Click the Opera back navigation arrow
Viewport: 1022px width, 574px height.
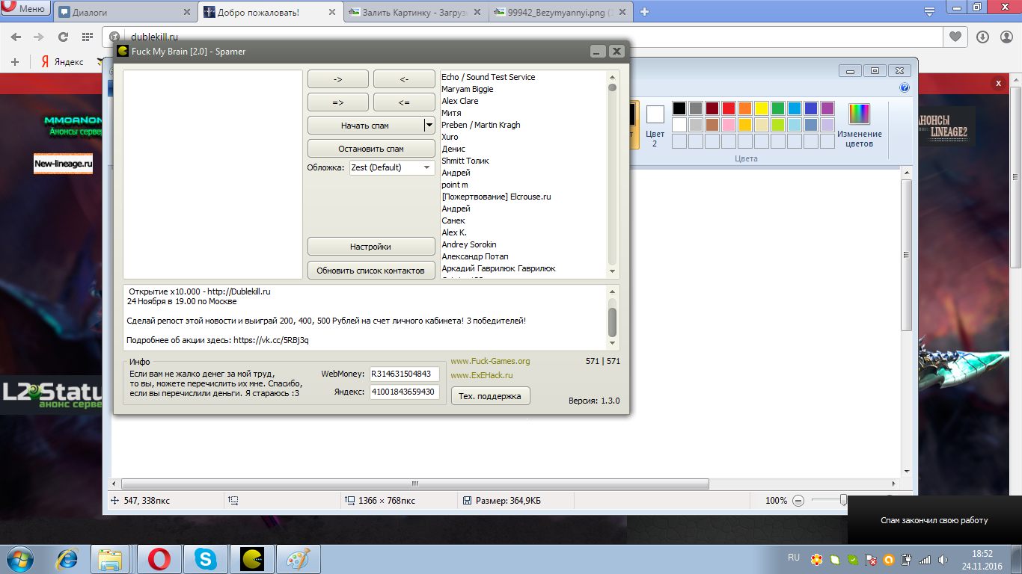(x=16, y=37)
